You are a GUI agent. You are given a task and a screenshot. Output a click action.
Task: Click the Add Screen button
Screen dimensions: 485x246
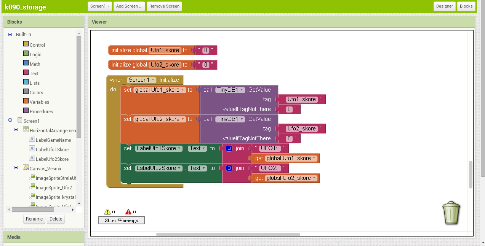tap(129, 6)
